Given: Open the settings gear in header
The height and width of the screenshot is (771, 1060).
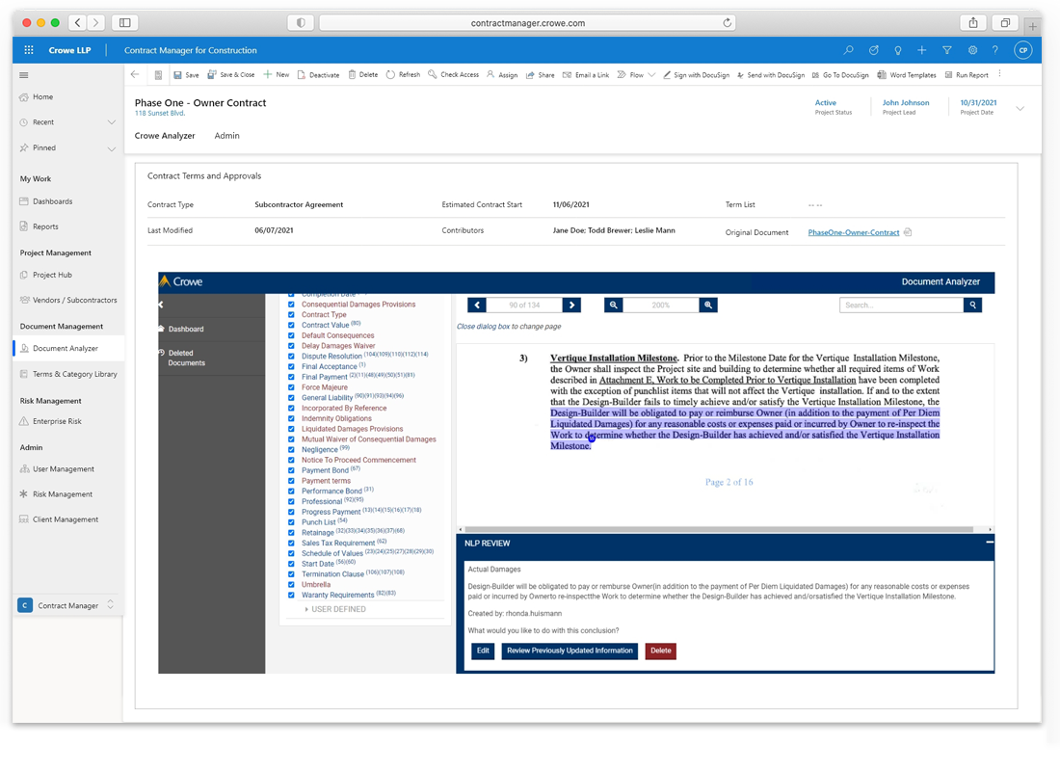Looking at the screenshot, I should tap(972, 50).
